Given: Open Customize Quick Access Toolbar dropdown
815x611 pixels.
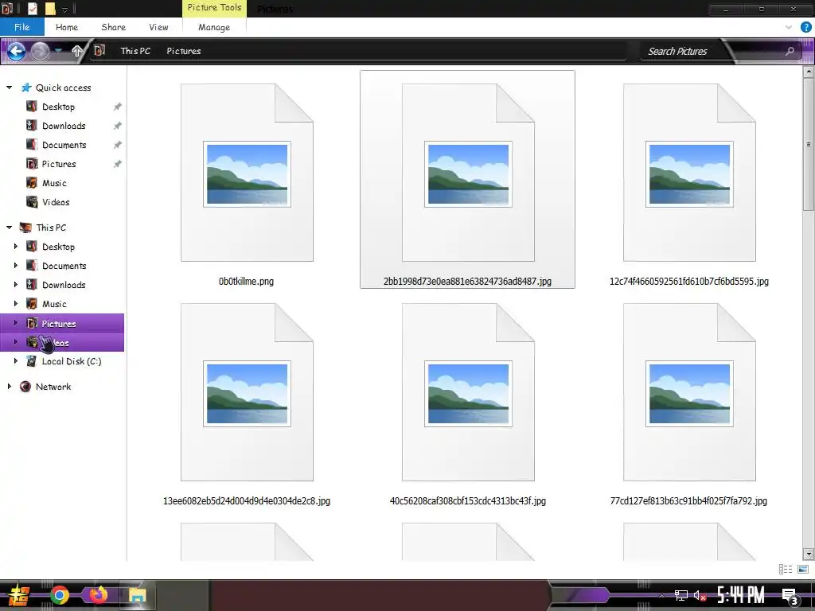Looking at the screenshot, I should [x=65, y=9].
